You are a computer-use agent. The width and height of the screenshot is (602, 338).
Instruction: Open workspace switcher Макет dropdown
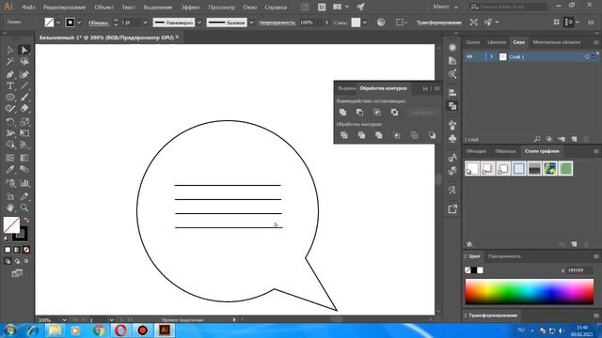[445, 7]
